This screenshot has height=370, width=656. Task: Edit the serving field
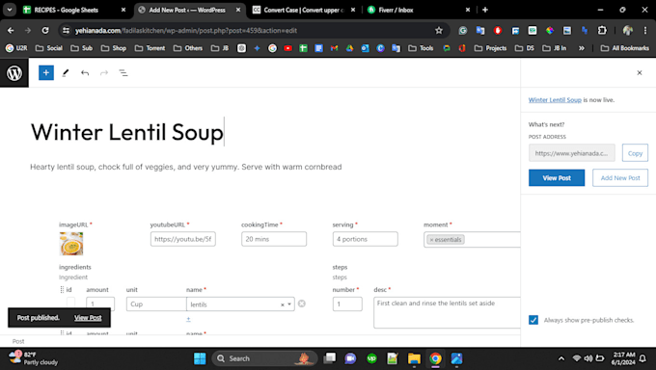pyautogui.click(x=366, y=239)
